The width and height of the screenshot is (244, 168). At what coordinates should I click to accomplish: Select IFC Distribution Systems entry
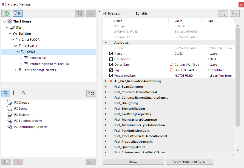30,127
